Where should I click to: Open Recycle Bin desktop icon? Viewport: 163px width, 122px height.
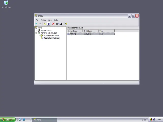6,4
